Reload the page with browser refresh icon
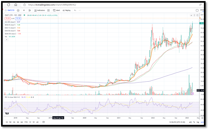The width and height of the screenshot is (209, 130). 9,5
